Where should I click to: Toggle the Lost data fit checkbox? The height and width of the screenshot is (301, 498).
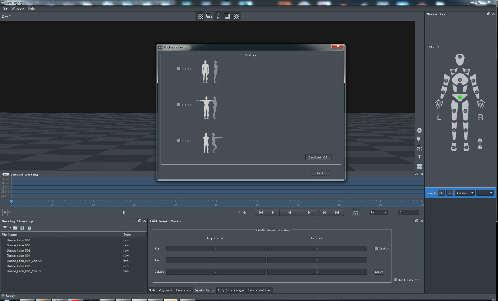click(x=396, y=280)
